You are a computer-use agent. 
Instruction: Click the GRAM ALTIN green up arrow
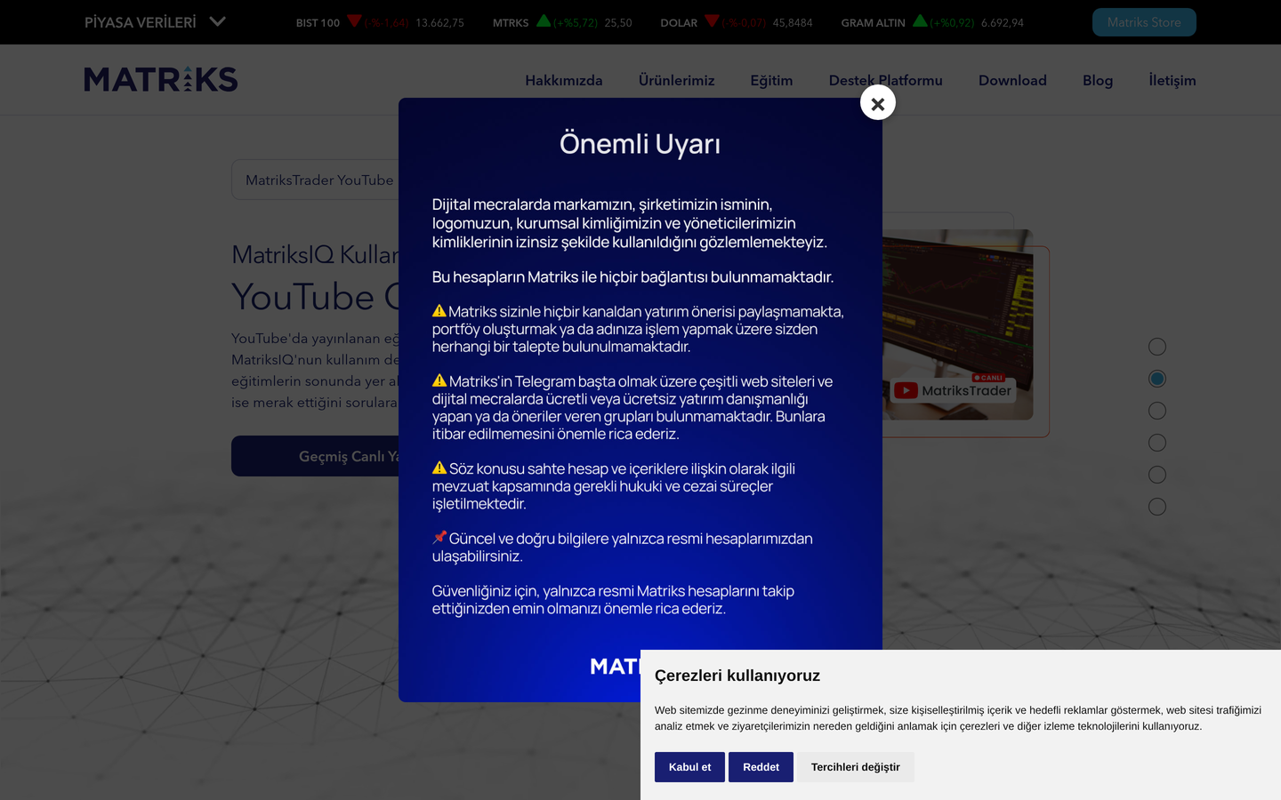(920, 20)
